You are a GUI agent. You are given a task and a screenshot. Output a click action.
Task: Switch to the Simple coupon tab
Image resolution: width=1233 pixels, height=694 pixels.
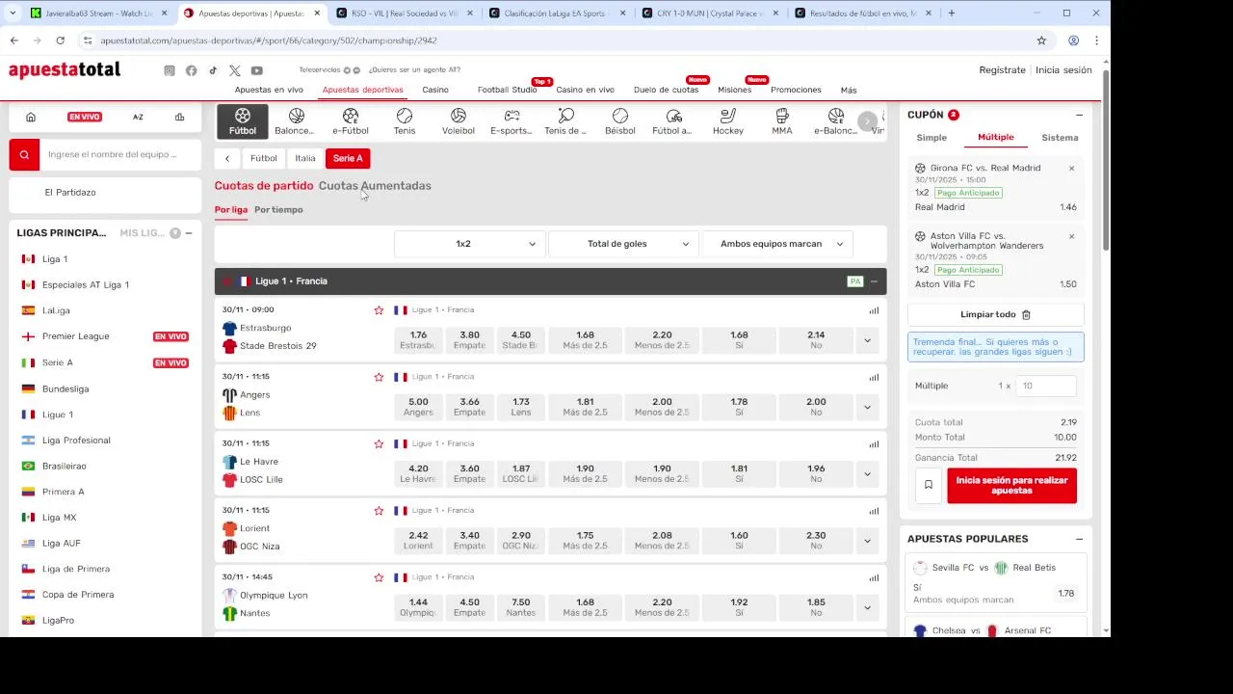[931, 138]
